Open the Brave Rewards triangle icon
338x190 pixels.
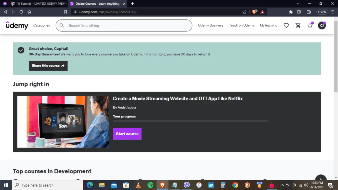tap(262, 12)
